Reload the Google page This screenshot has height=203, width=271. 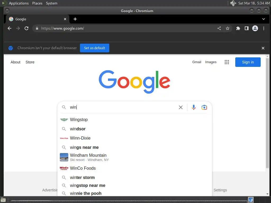tap(26, 28)
